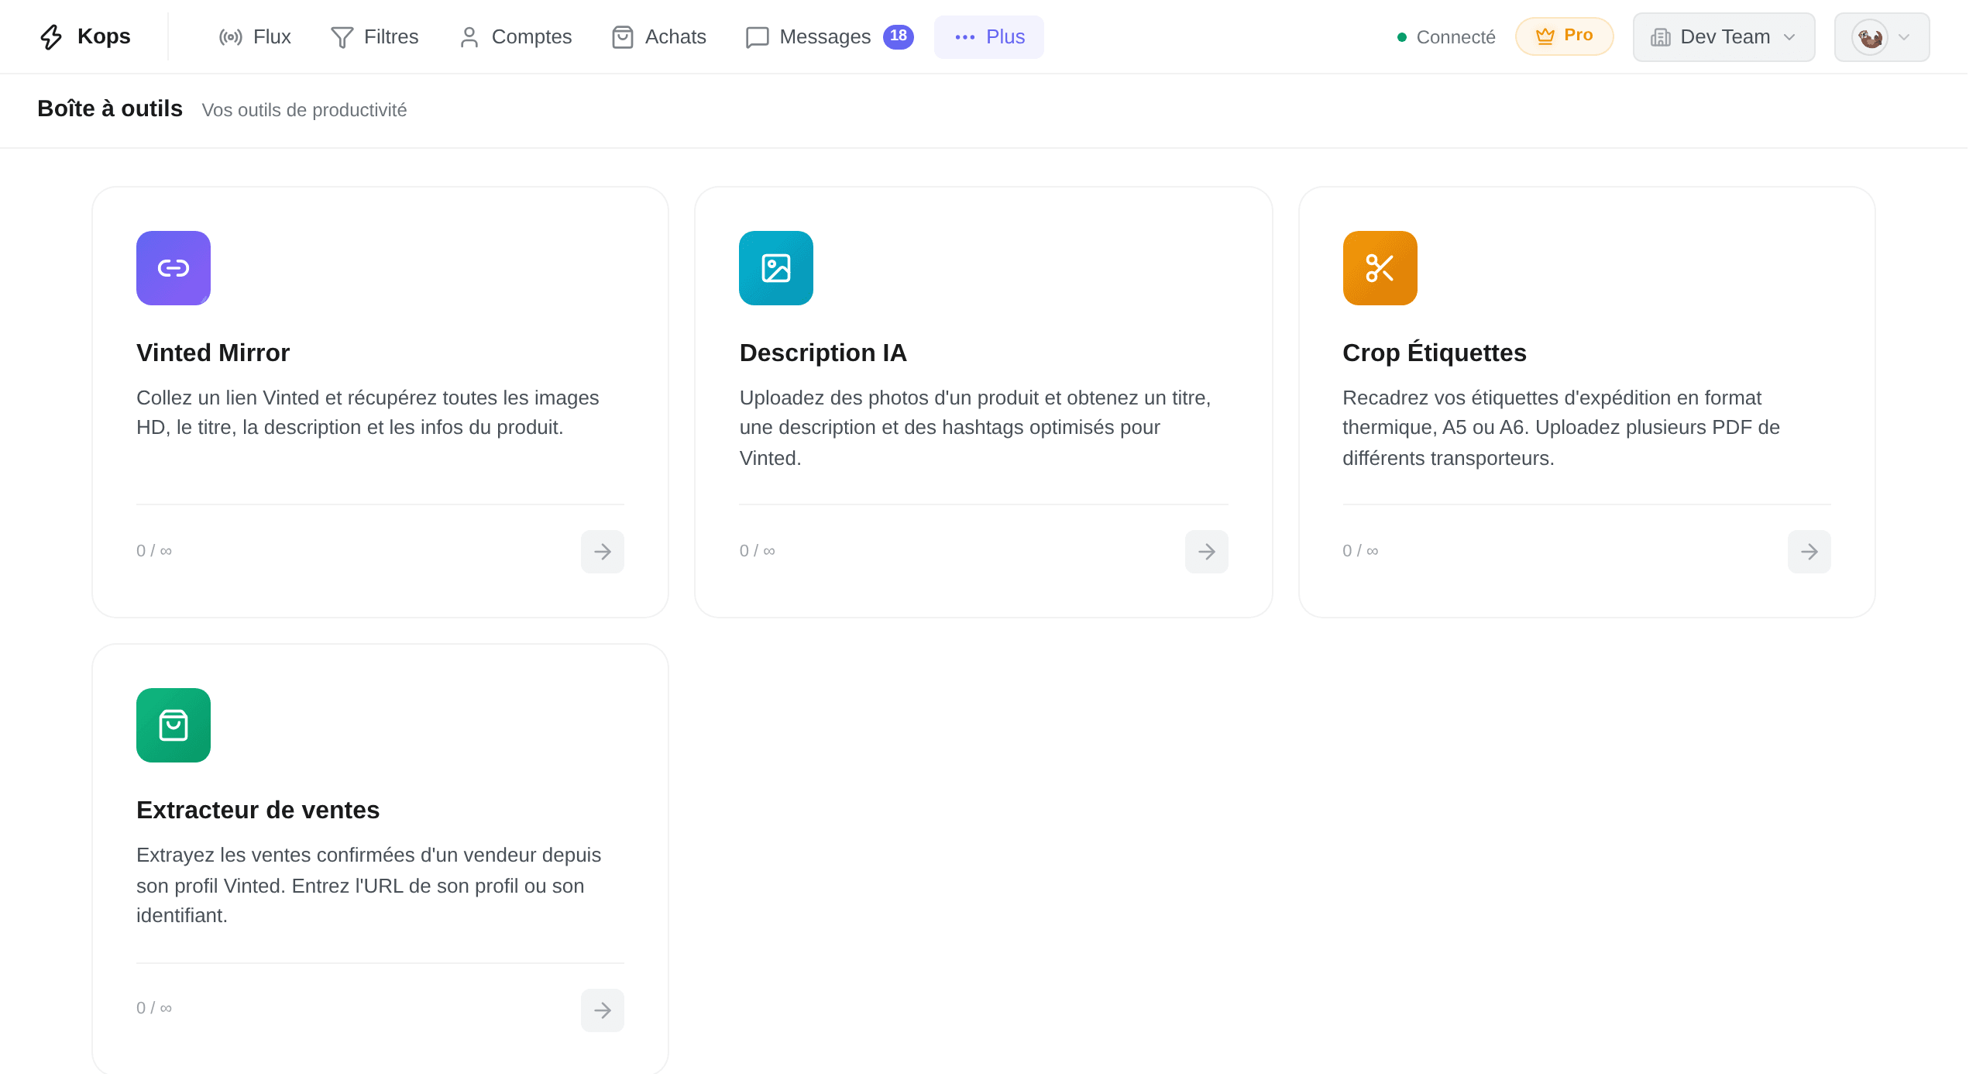
Task: Open Crop Étiquettes using its arrow button
Action: click(x=1809, y=552)
